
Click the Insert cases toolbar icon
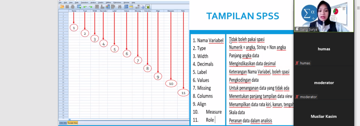point(126,7)
